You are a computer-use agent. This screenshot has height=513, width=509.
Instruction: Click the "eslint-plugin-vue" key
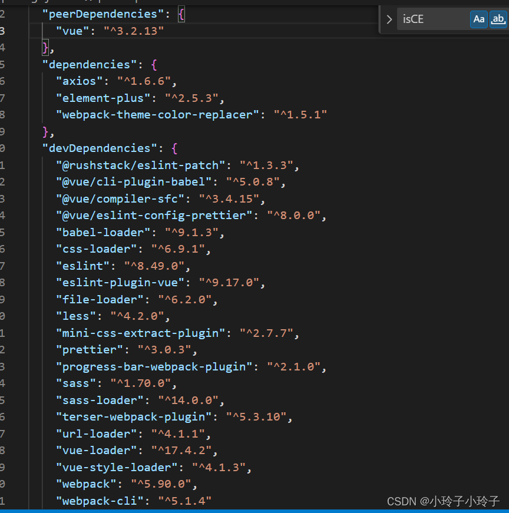click(x=120, y=283)
